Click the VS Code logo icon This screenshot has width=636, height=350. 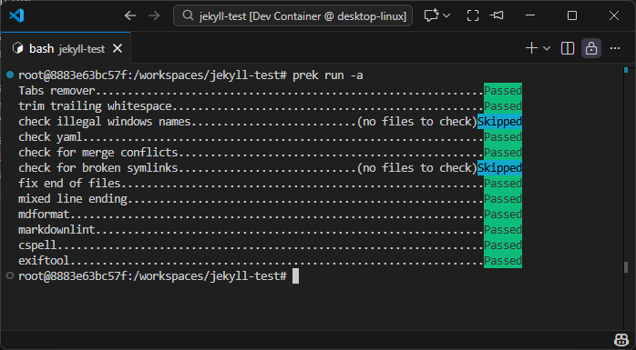(x=16, y=15)
